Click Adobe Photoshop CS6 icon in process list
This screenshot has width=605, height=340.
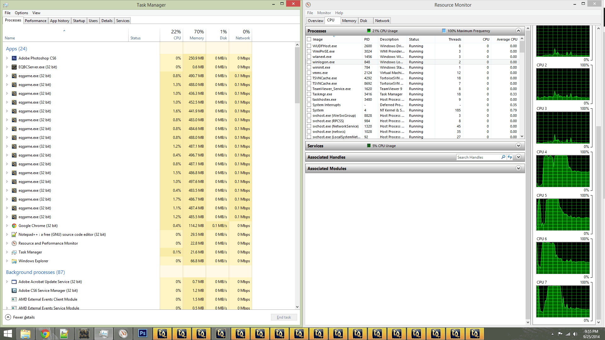tap(14, 58)
